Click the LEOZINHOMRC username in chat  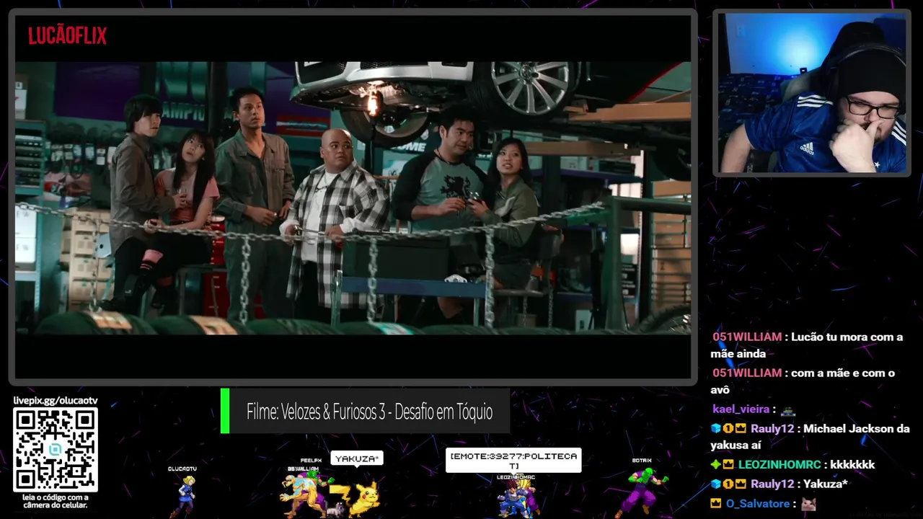(x=780, y=465)
